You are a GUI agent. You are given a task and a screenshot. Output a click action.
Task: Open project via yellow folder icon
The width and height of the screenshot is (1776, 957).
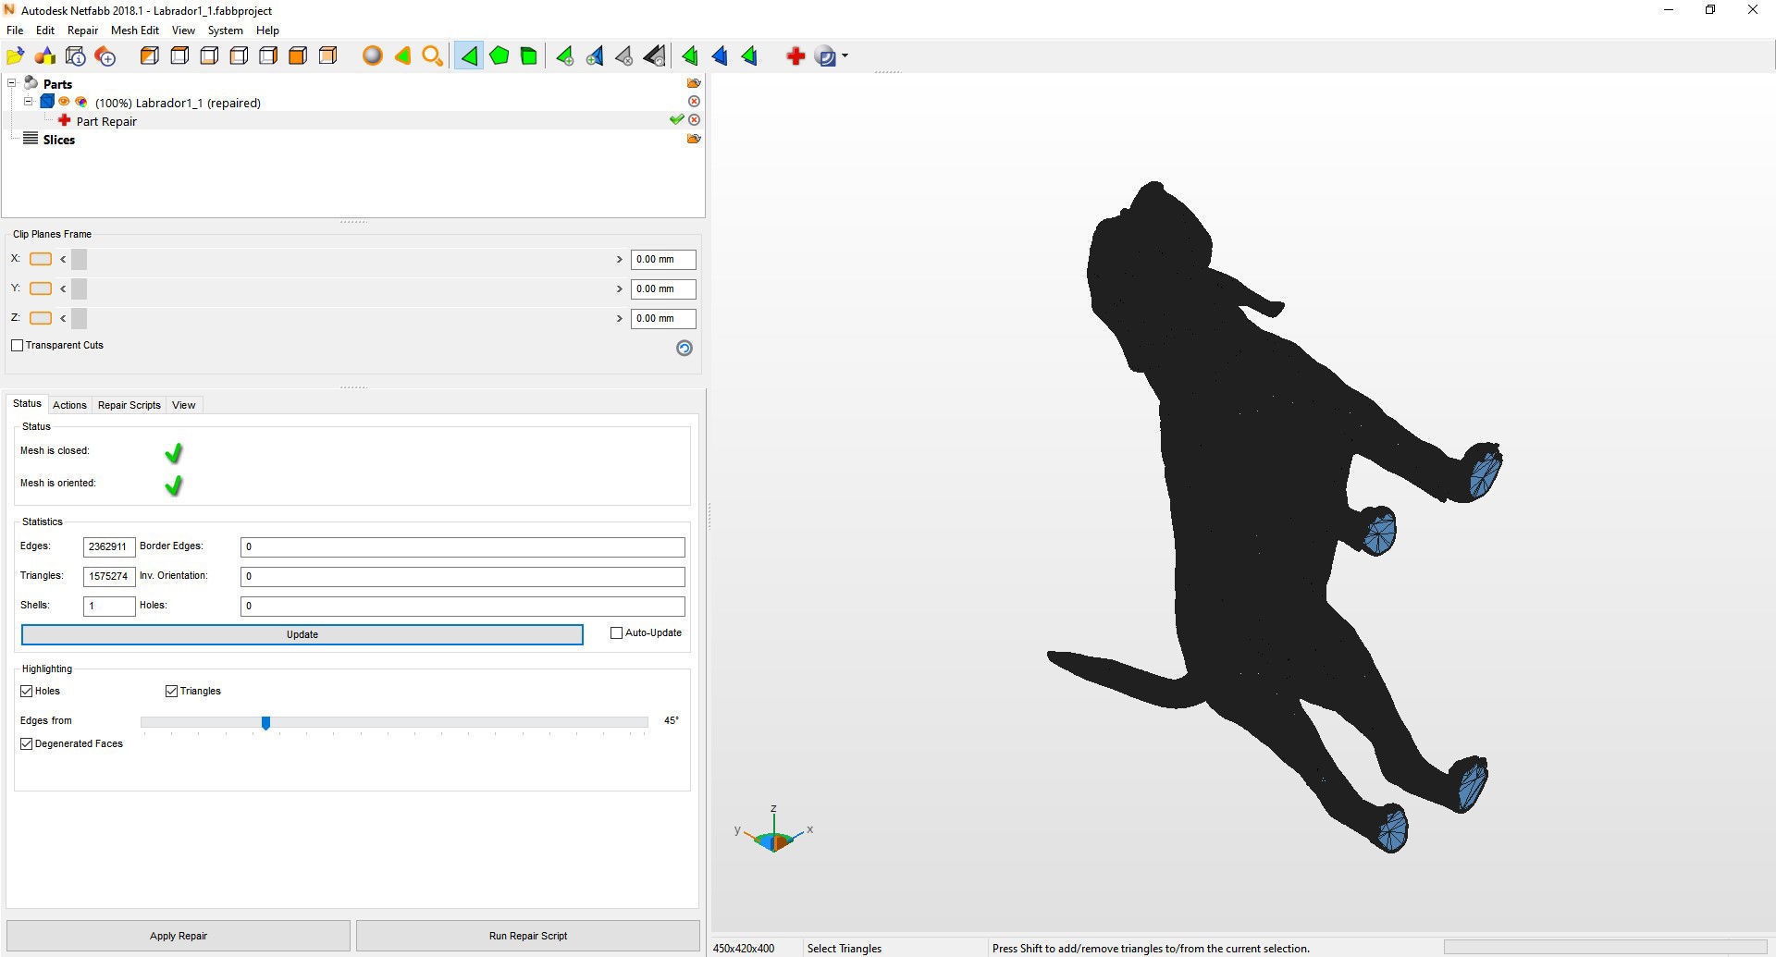[x=16, y=56]
